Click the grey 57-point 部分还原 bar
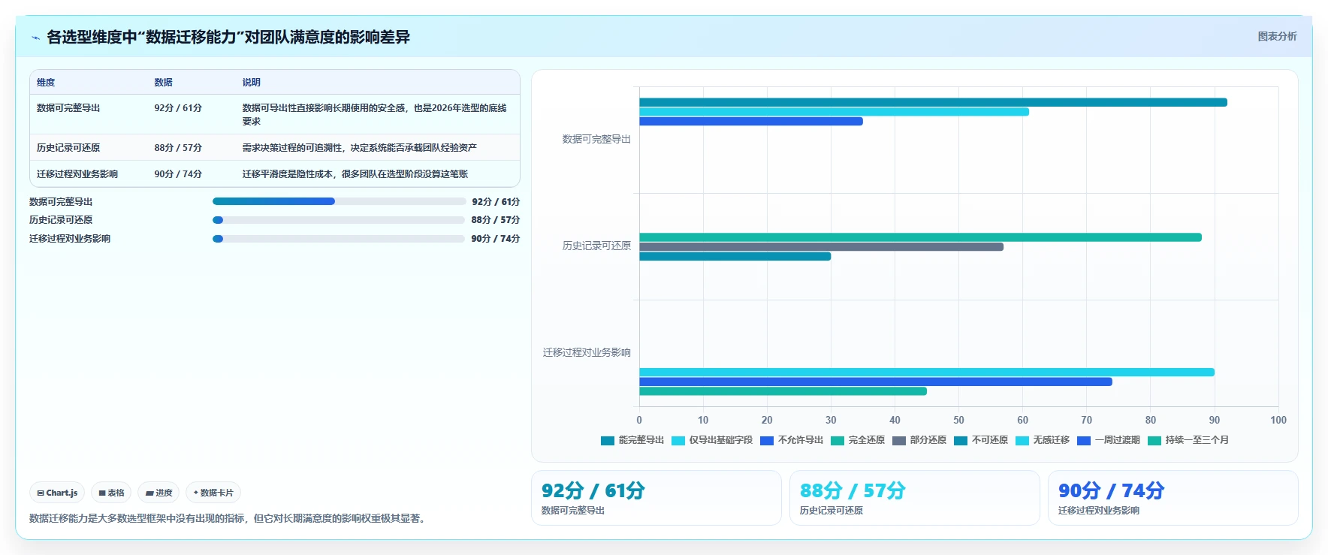Image resolution: width=1328 pixels, height=555 pixels. 821,247
